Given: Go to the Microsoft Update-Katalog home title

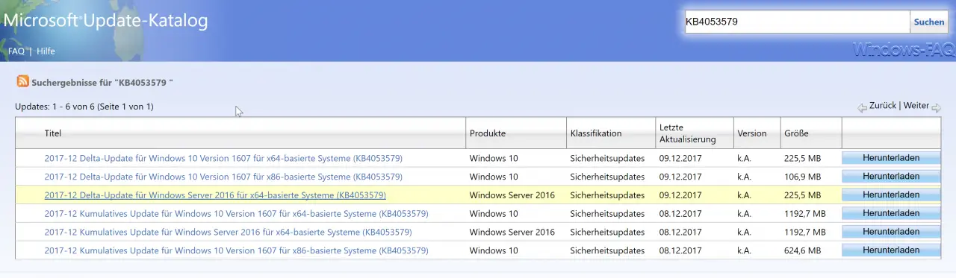Looking at the screenshot, I should 105,20.
